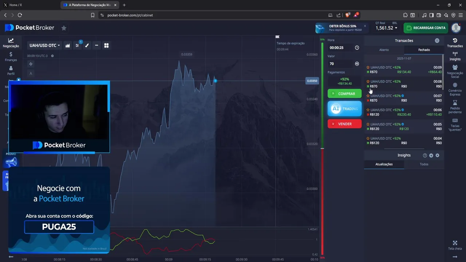Screen dimensions: 466x262
Task: Select the drawing brush tool
Action: tap(87, 45)
